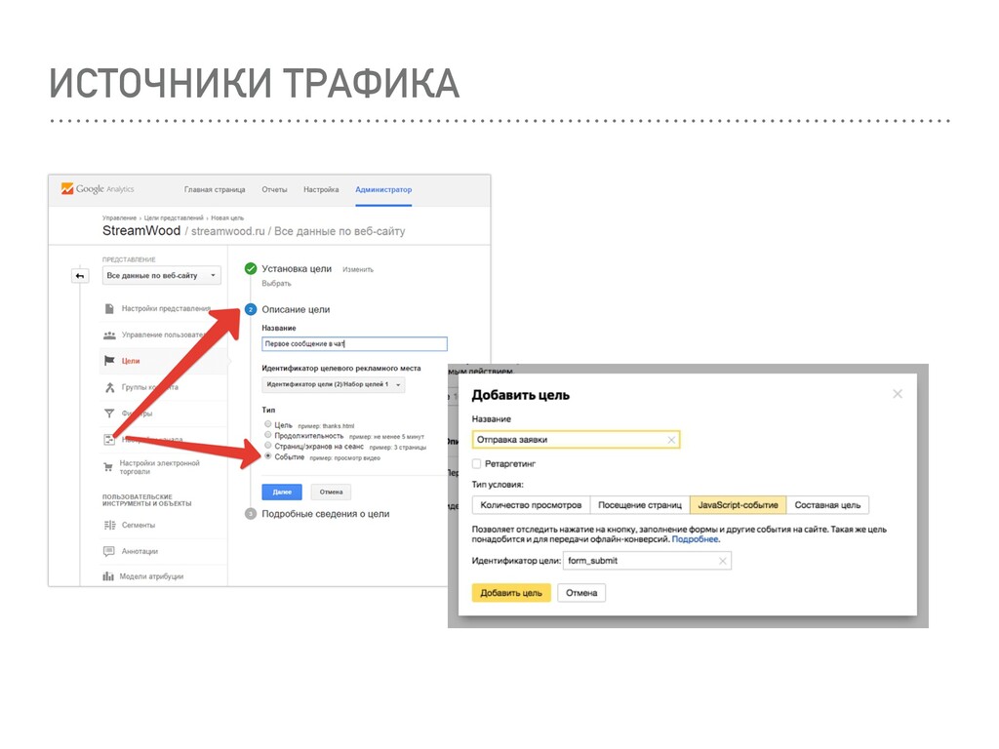Close the Добавить цель dialog
Viewport: 999px width, 749px height.
(x=898, y=394)
